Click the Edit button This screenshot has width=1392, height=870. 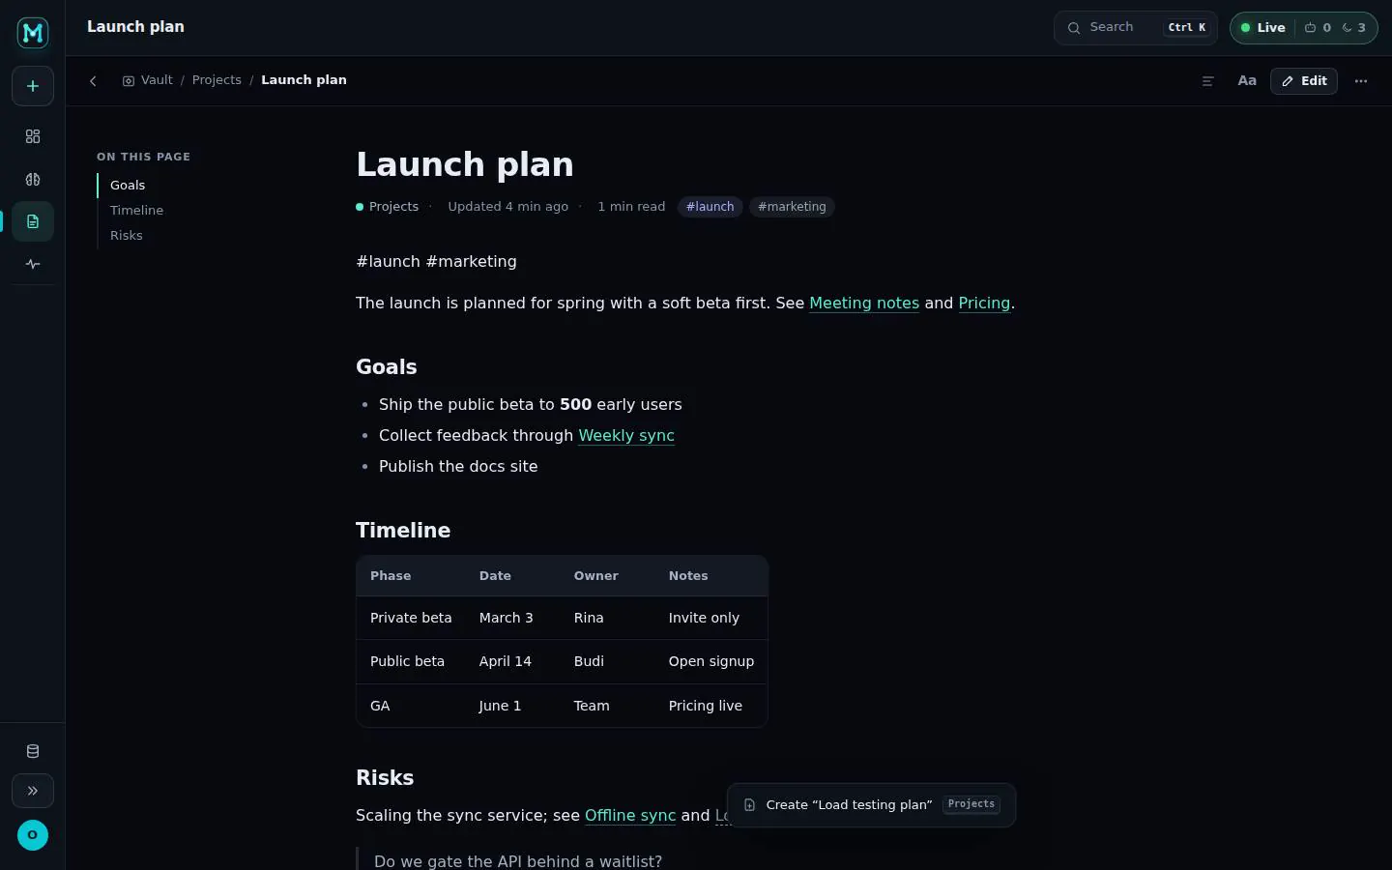(1304, 81)
